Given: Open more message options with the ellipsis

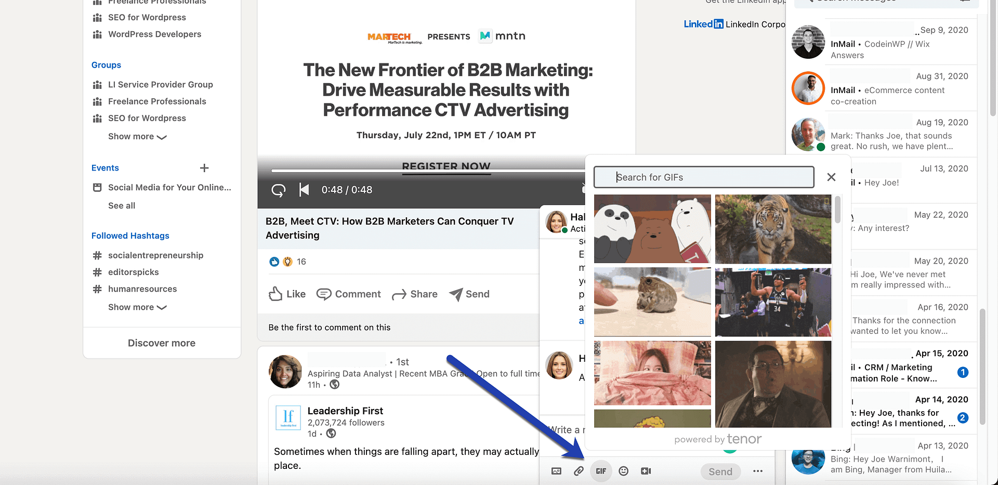Looking at the screenshot, I should (x=758, y=471).
